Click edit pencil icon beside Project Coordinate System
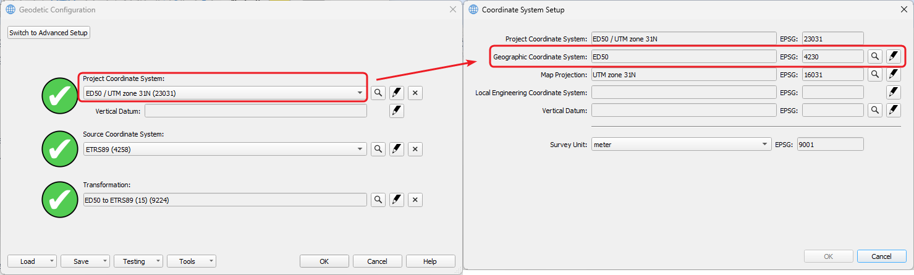Viewport: 914px width, 275px height. tap(397, 93)
